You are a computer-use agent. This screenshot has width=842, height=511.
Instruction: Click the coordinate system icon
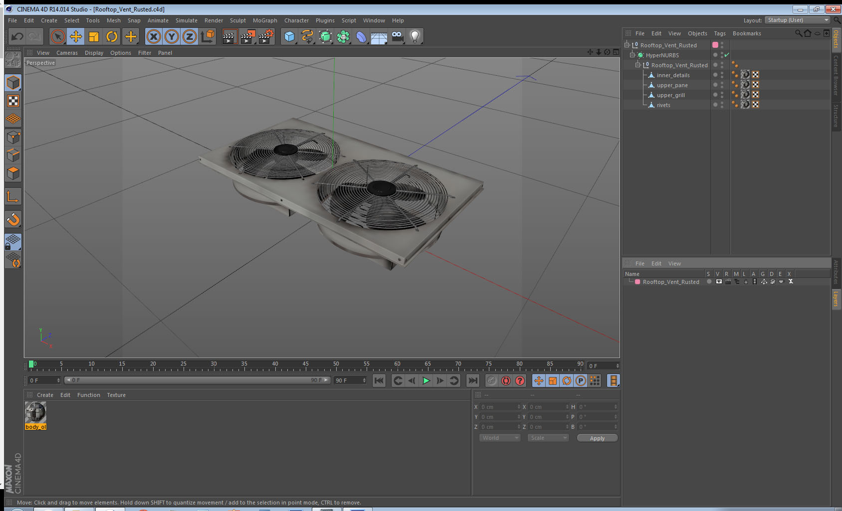[208, 36]
